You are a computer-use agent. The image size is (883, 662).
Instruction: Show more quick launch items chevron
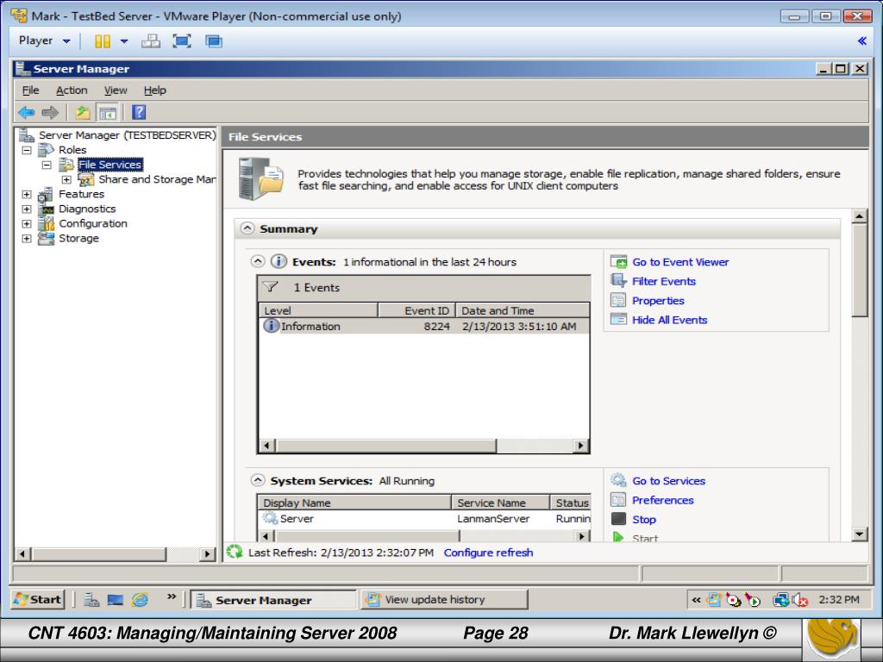[172, 596]
